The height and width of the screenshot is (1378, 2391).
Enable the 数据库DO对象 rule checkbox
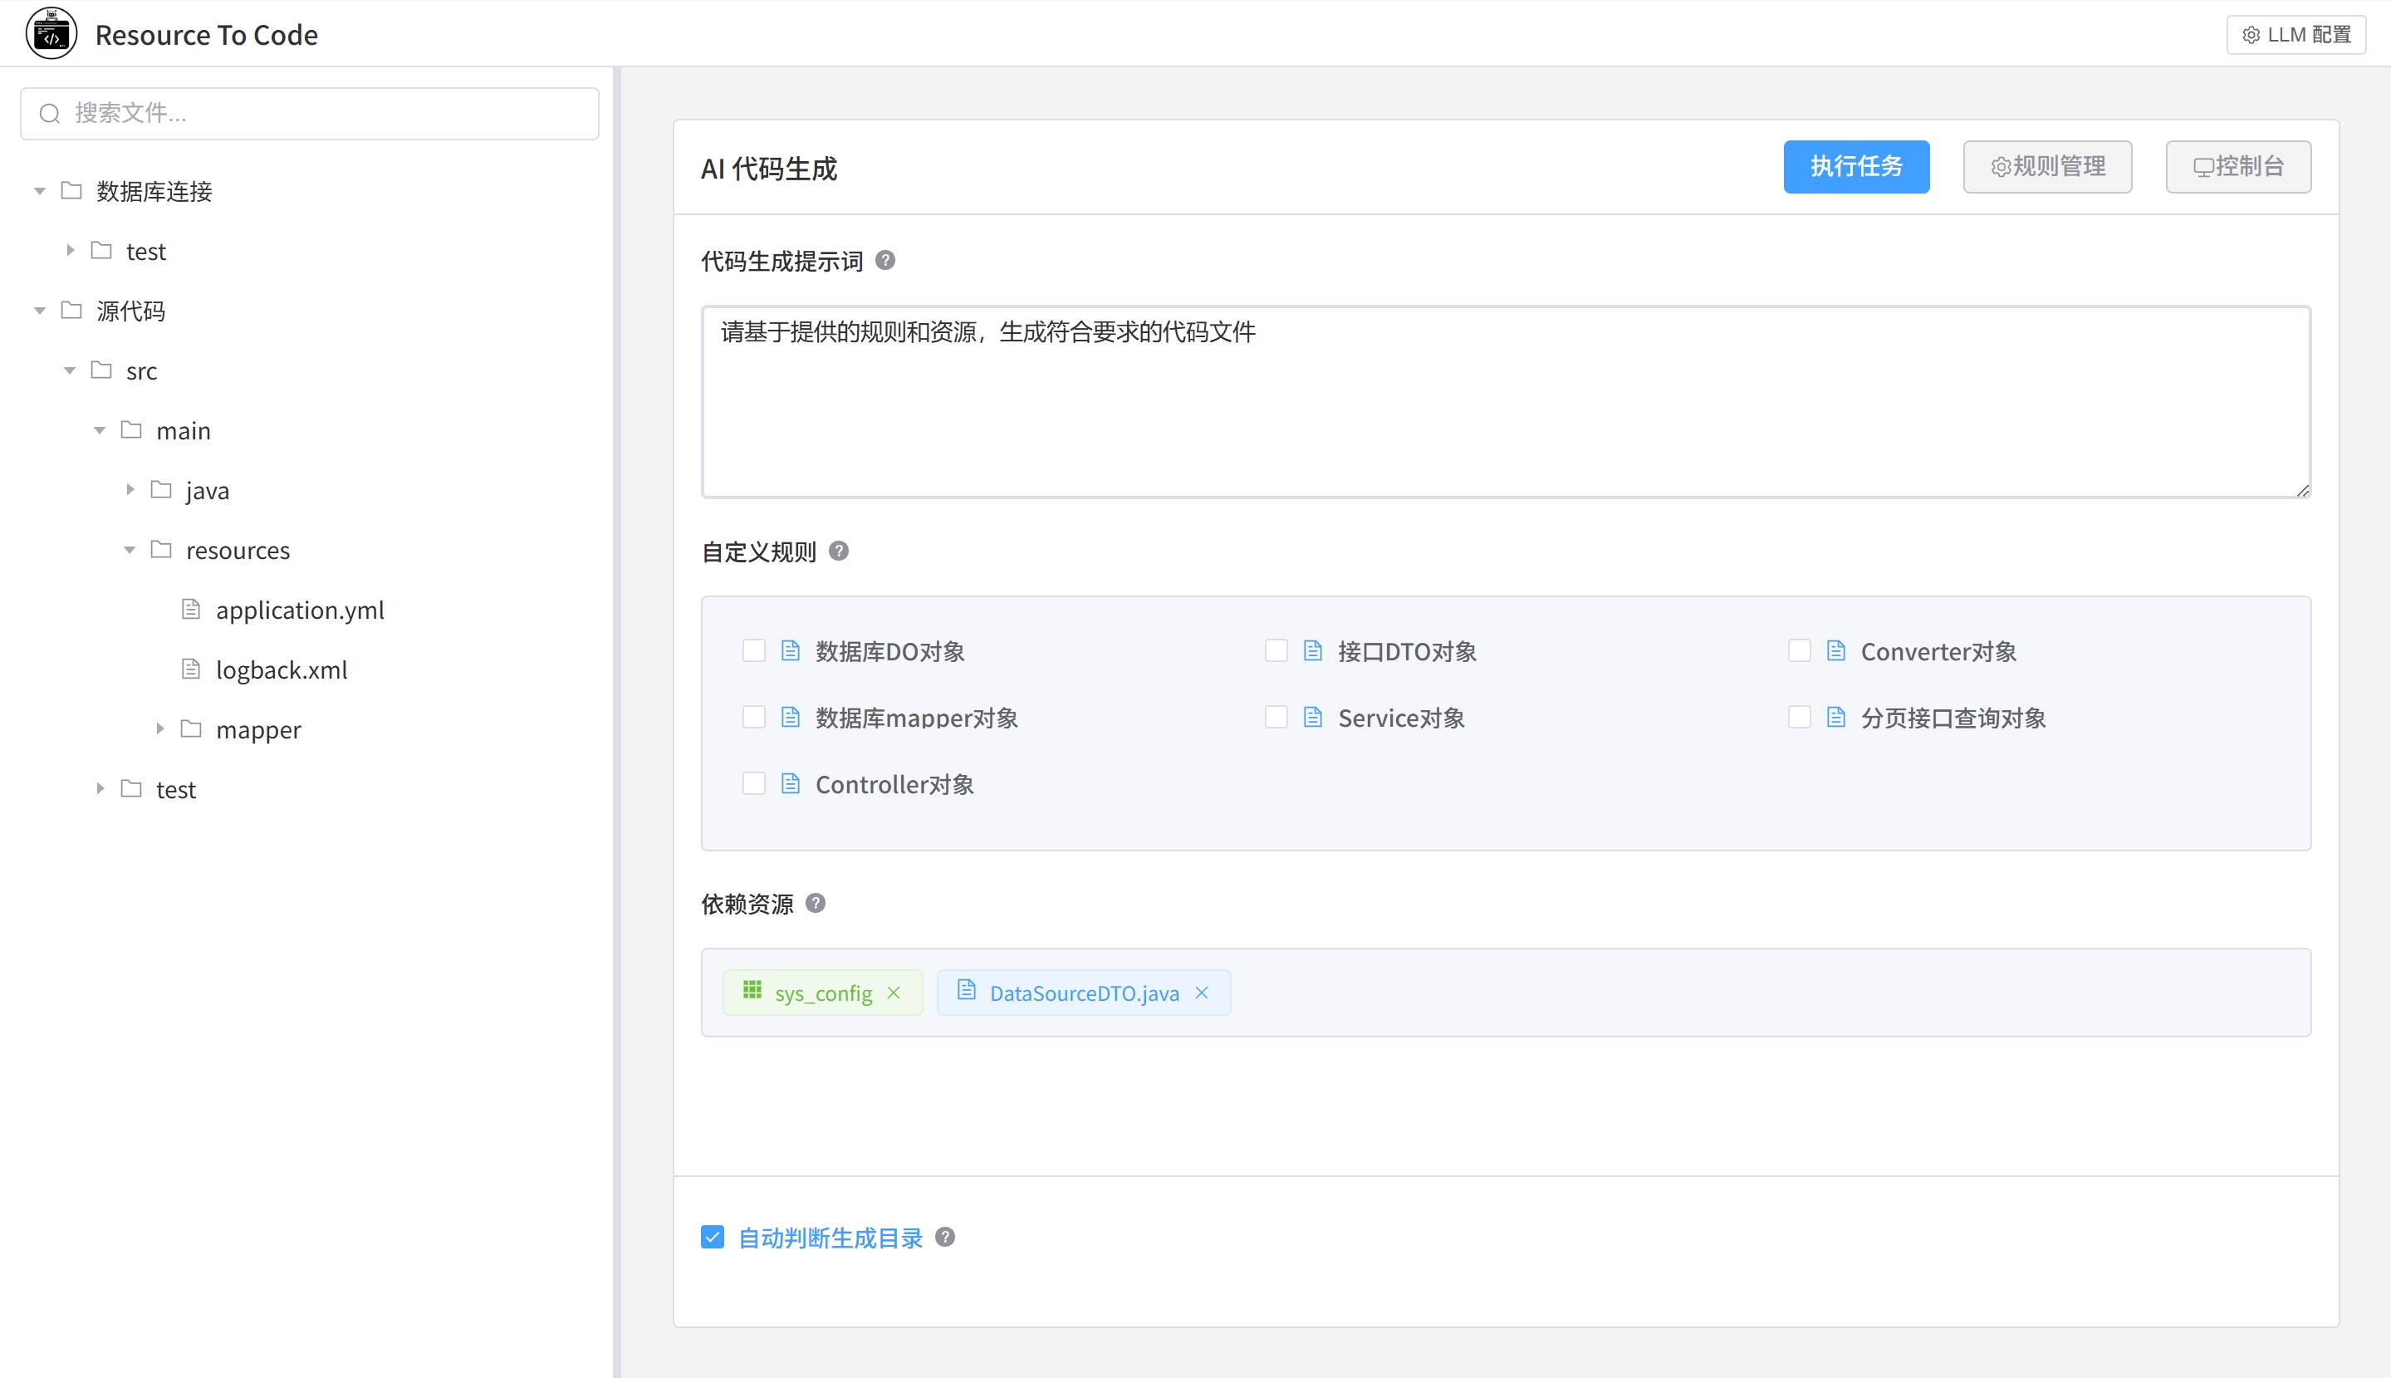click(753, 651)
